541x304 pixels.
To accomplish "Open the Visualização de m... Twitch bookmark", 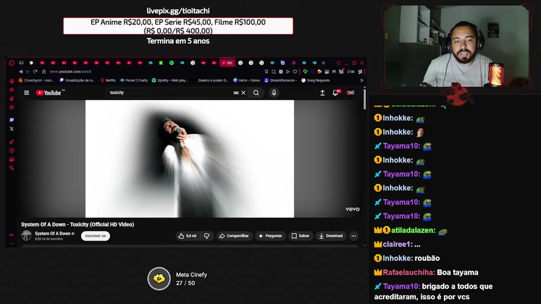I will coord(77,80).
